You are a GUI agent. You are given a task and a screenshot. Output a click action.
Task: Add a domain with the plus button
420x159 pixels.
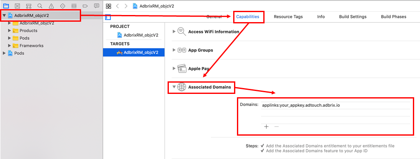[266, 126]
